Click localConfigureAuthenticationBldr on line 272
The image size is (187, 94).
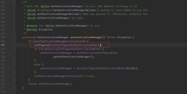(101, 68)
